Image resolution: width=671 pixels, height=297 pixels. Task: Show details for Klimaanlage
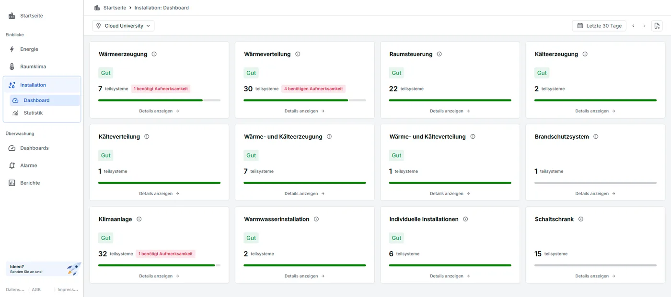click(159, 276)
